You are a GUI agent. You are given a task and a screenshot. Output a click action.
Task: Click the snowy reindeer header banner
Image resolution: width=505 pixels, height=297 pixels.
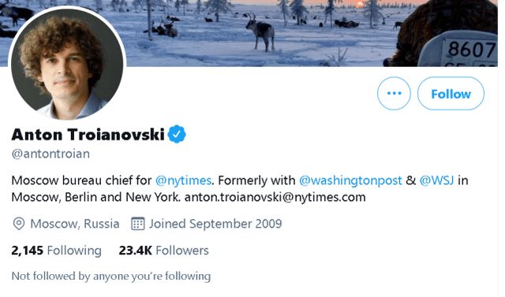[x=252, y=33]
